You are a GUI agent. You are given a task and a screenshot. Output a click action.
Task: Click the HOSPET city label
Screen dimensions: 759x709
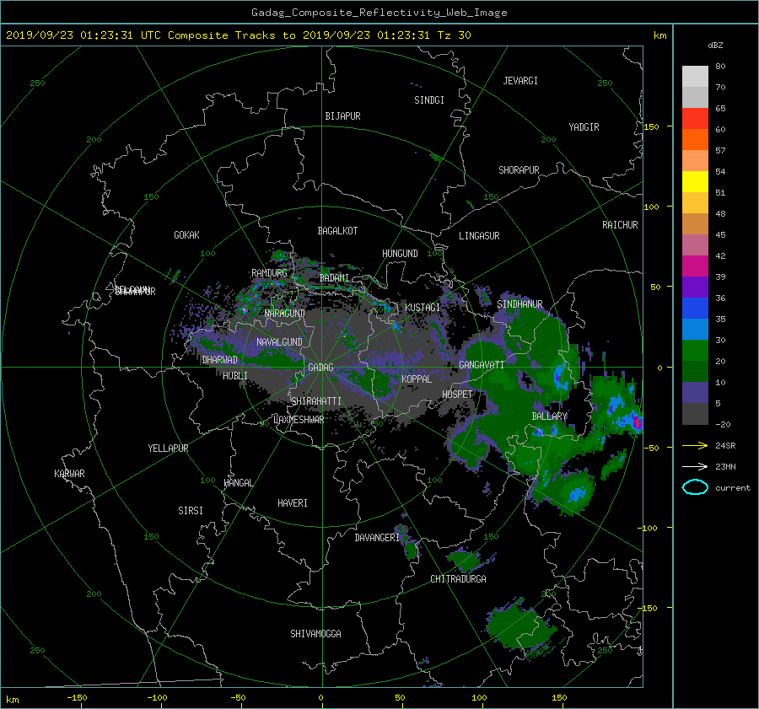tap(457, 395)
